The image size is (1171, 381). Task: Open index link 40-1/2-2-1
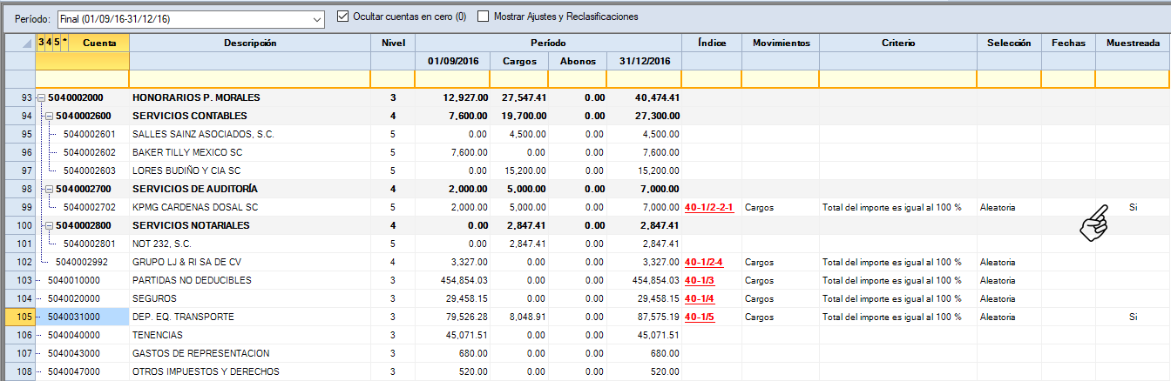(x=709, y=208)
